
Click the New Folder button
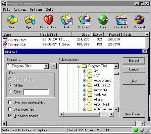point(134,114)
